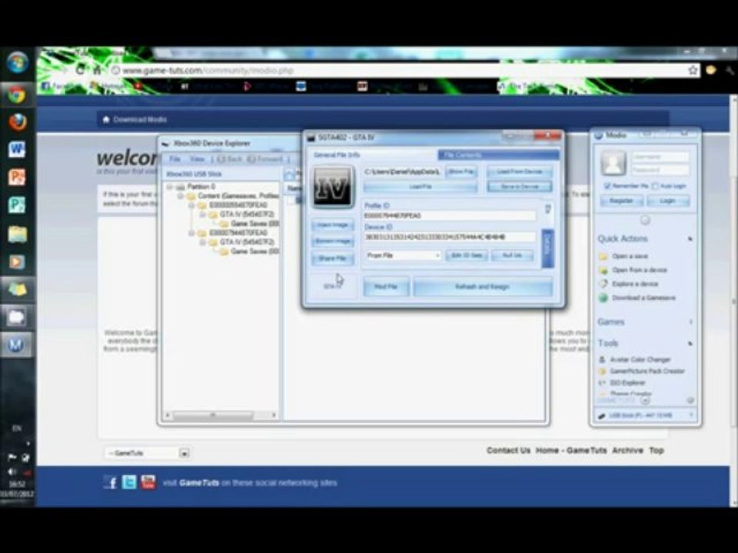Screen dimensions: 738x553
Task: Open Publisher from the taskbar
Action: pyautogui.click(x=17, y=206)
